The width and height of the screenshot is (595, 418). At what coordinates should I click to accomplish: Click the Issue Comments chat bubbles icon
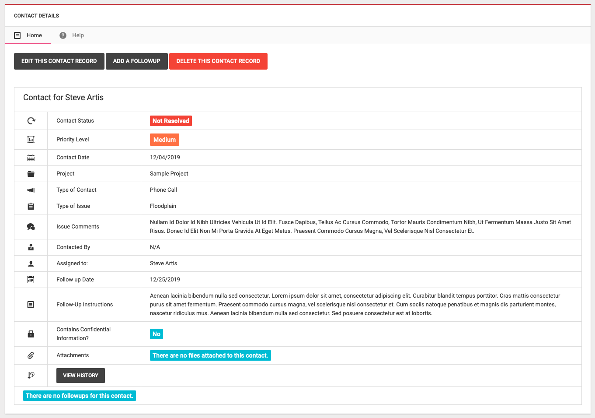point(31,227)
